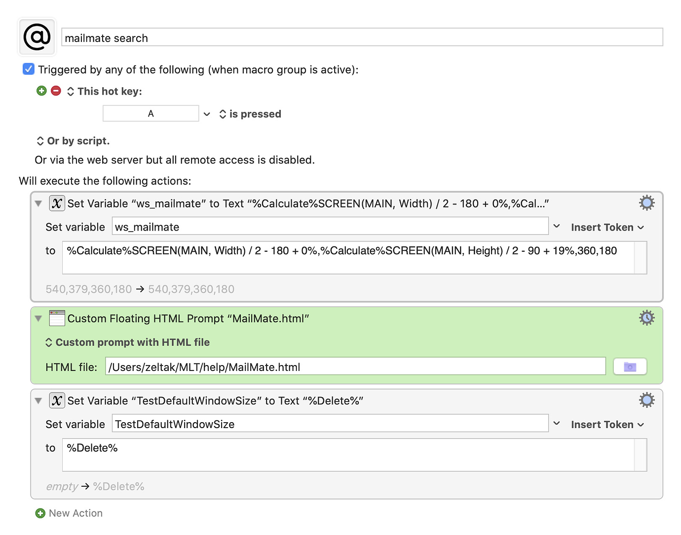The height and width of the screenshot is (535, 681).
Task: Open gear menu for Custom HTML Prompt
Action: pos(646,318)
